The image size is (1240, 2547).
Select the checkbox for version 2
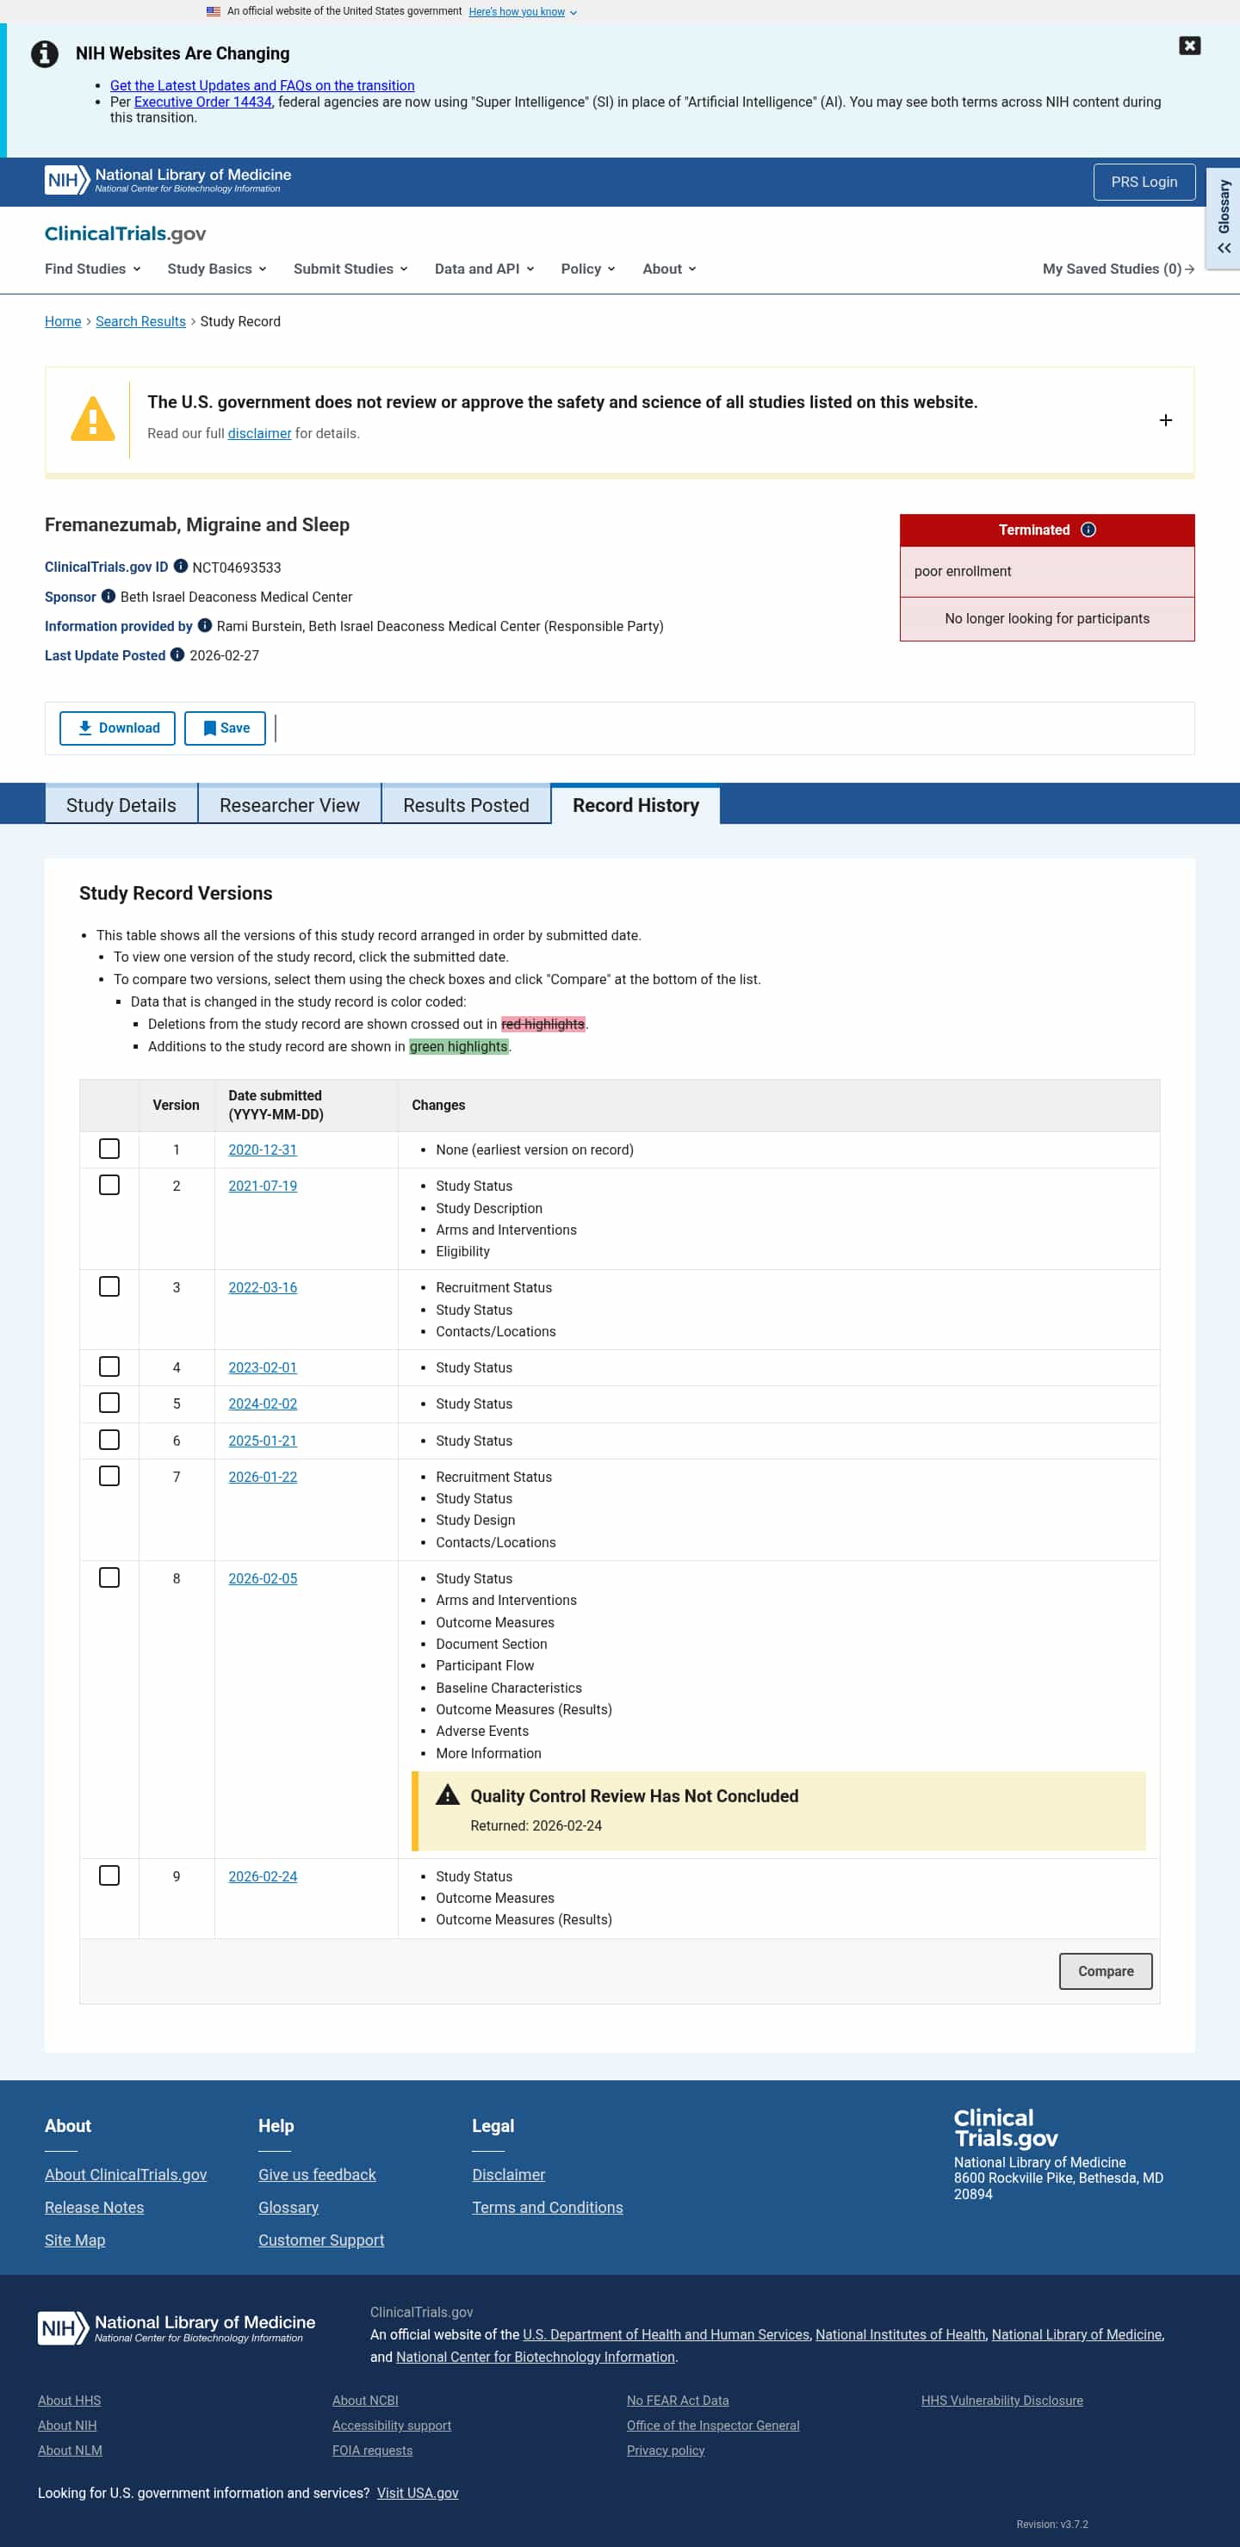109,1186
